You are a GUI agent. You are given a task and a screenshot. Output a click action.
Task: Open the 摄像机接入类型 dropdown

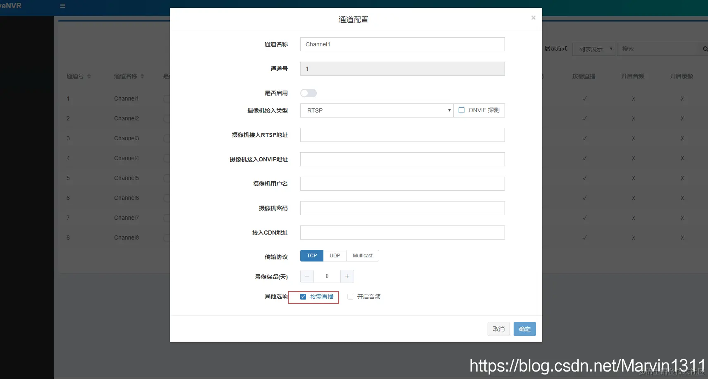point(376,110)
